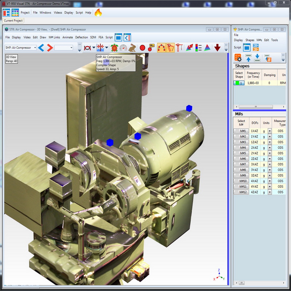291x291 pixels.
Task: Click the color bar contour icon
Action: (198, 48)
